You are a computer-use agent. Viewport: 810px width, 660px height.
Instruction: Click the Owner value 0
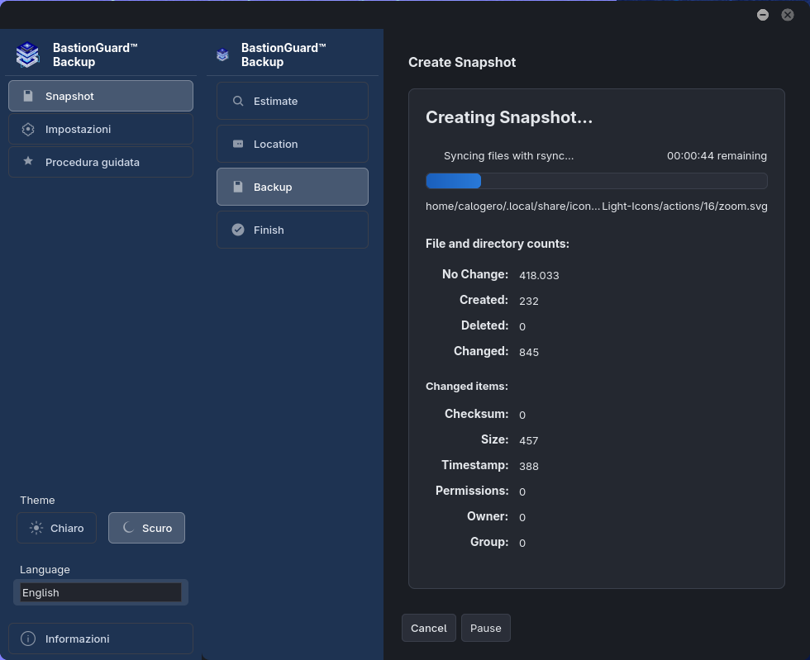point(522,517)
